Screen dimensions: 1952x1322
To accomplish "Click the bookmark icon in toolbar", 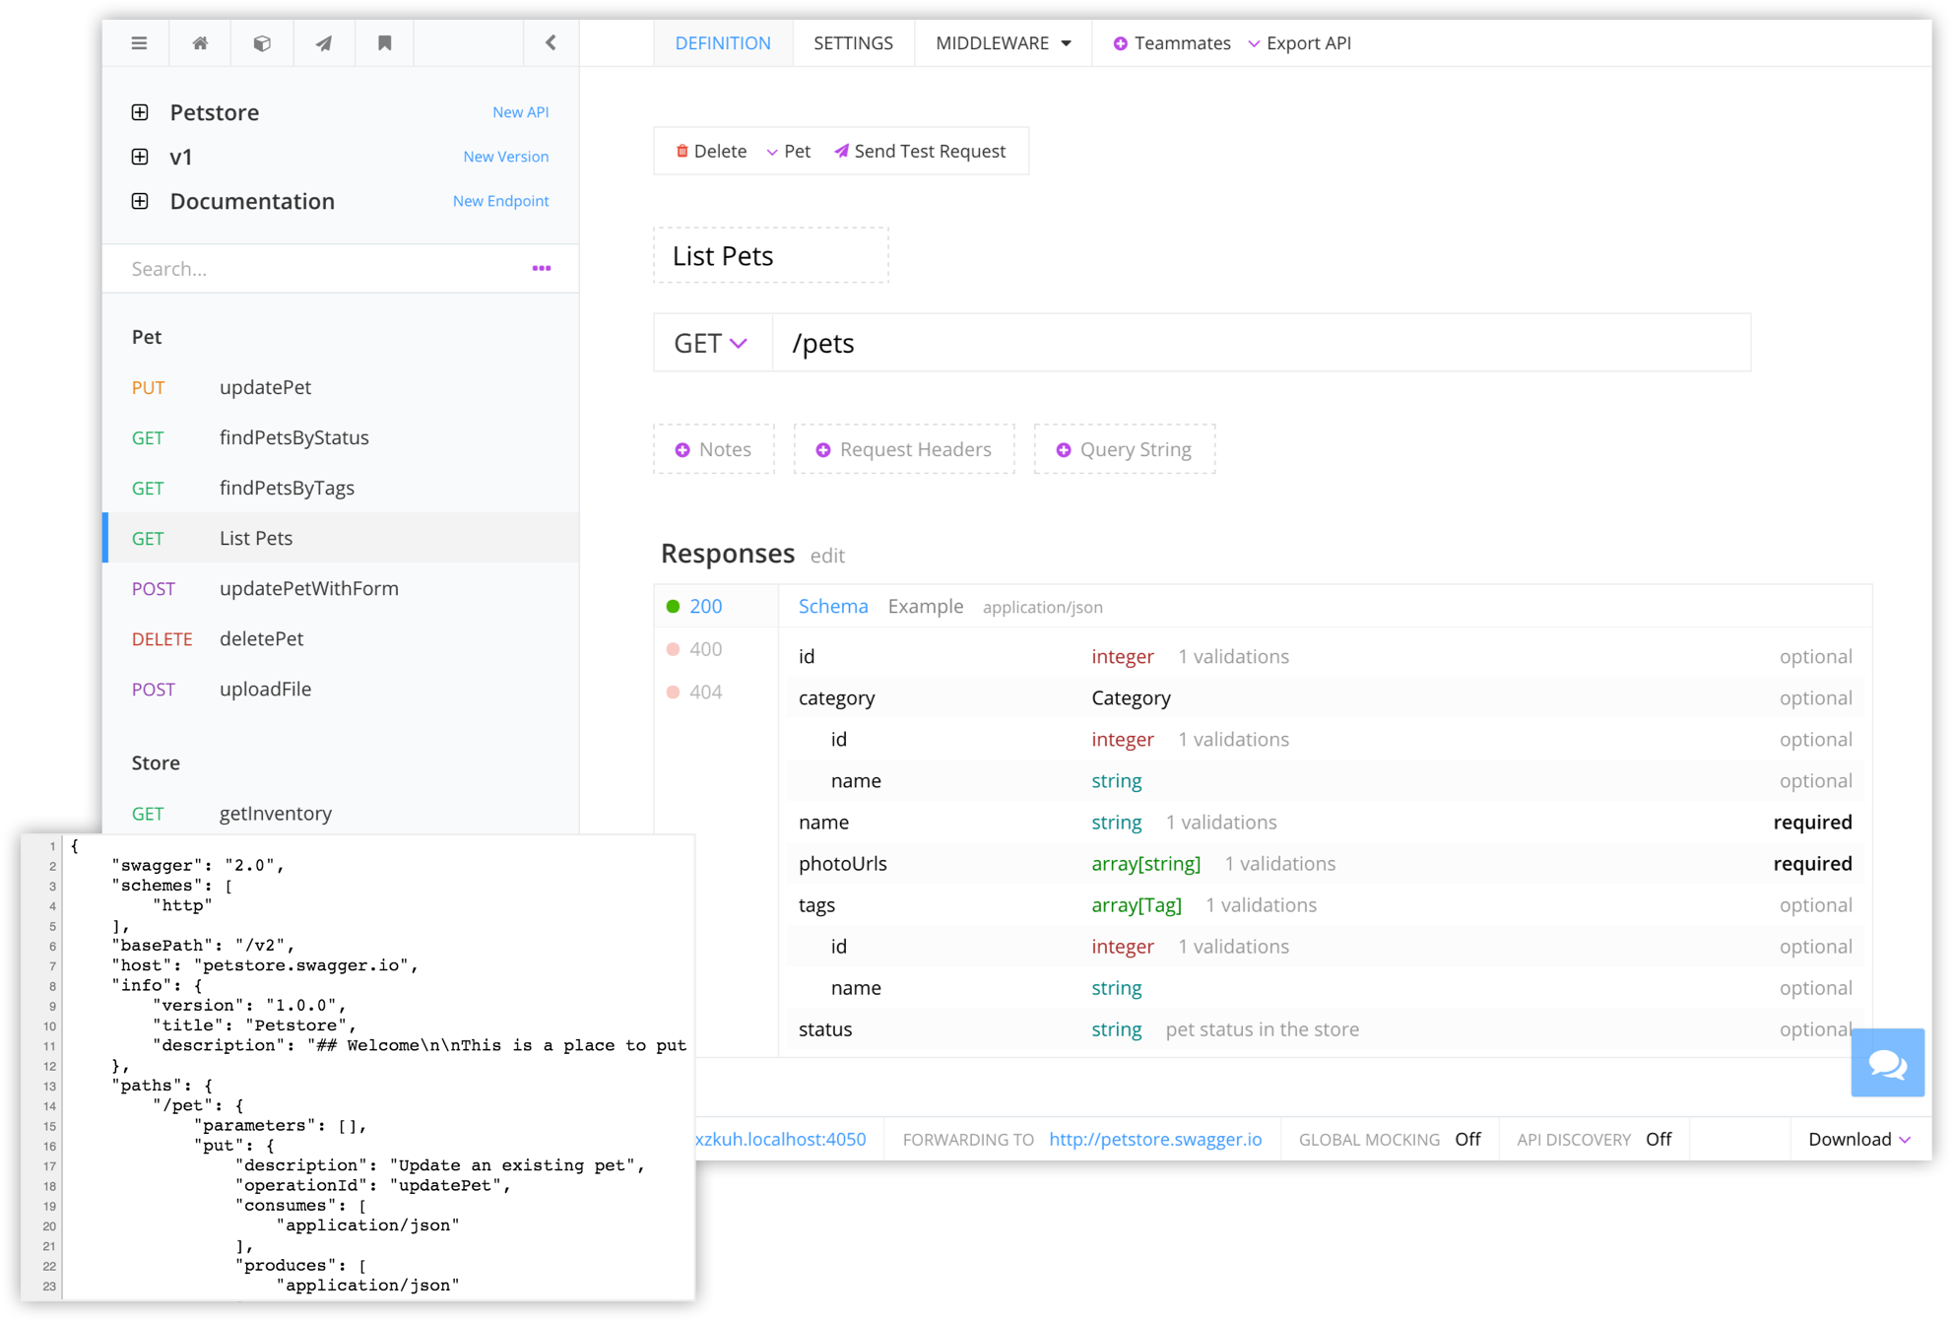I will [x=385, y=43].
